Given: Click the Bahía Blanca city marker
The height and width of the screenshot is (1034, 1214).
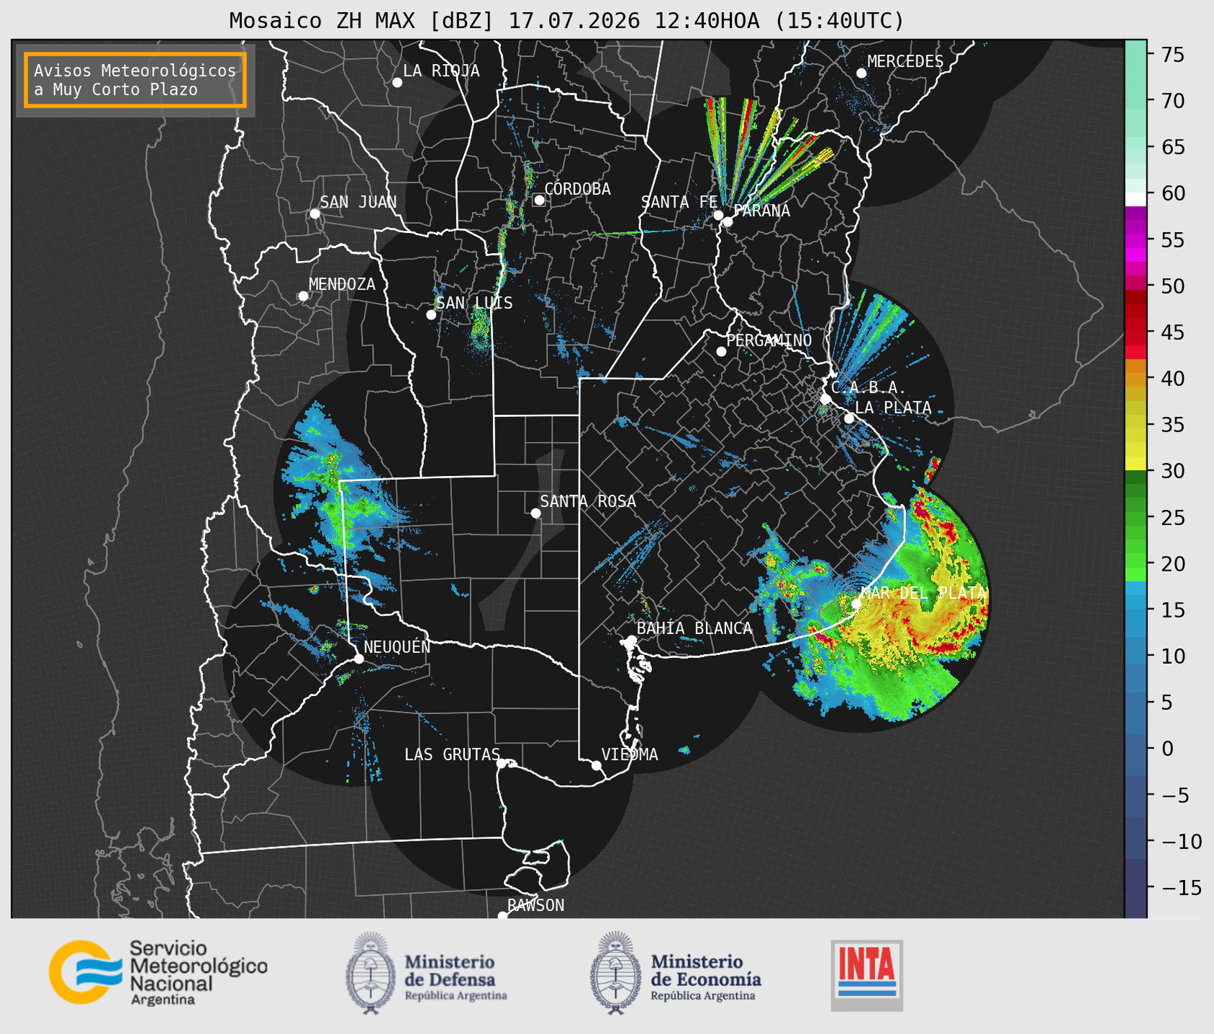Looking at the screenshot, I should point(631,640).
